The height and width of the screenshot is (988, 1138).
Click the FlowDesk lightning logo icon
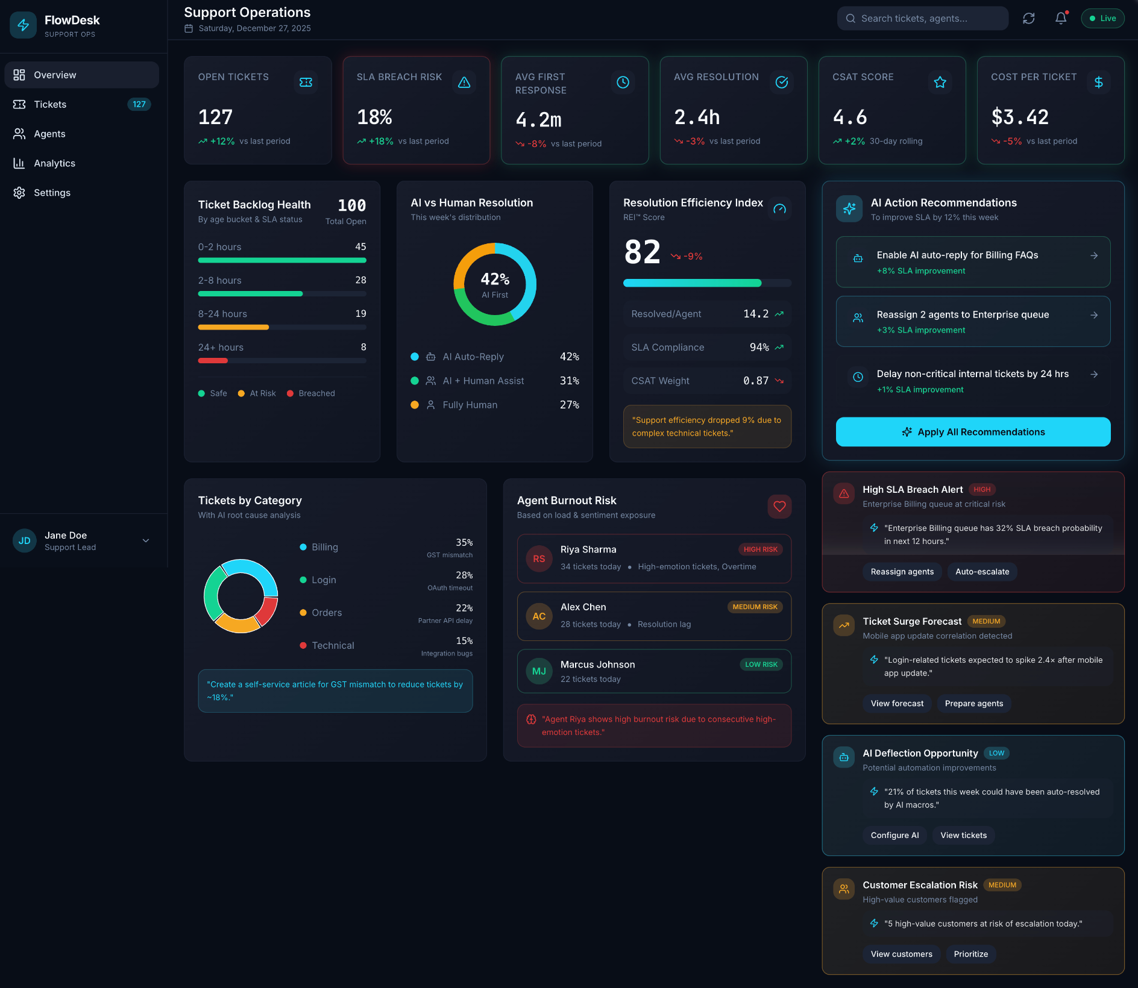[24, 25]
